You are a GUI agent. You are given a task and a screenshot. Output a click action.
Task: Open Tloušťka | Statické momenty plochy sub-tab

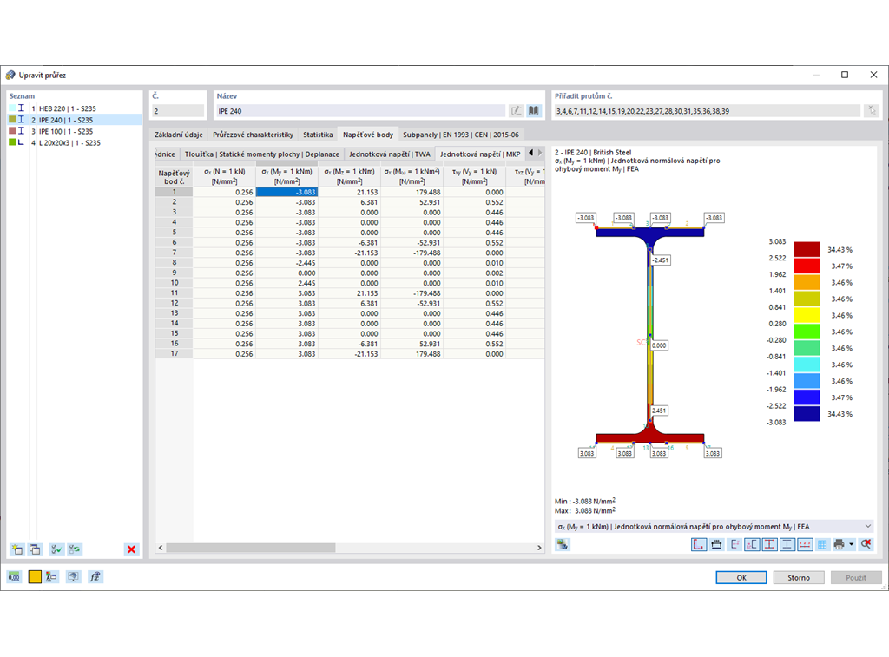coord(262,154)
